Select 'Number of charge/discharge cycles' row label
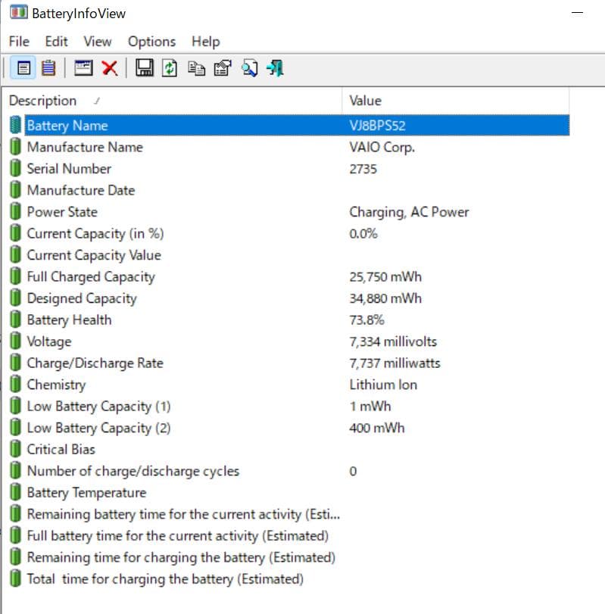Screen dimensions: 605x614 [133, 471]
